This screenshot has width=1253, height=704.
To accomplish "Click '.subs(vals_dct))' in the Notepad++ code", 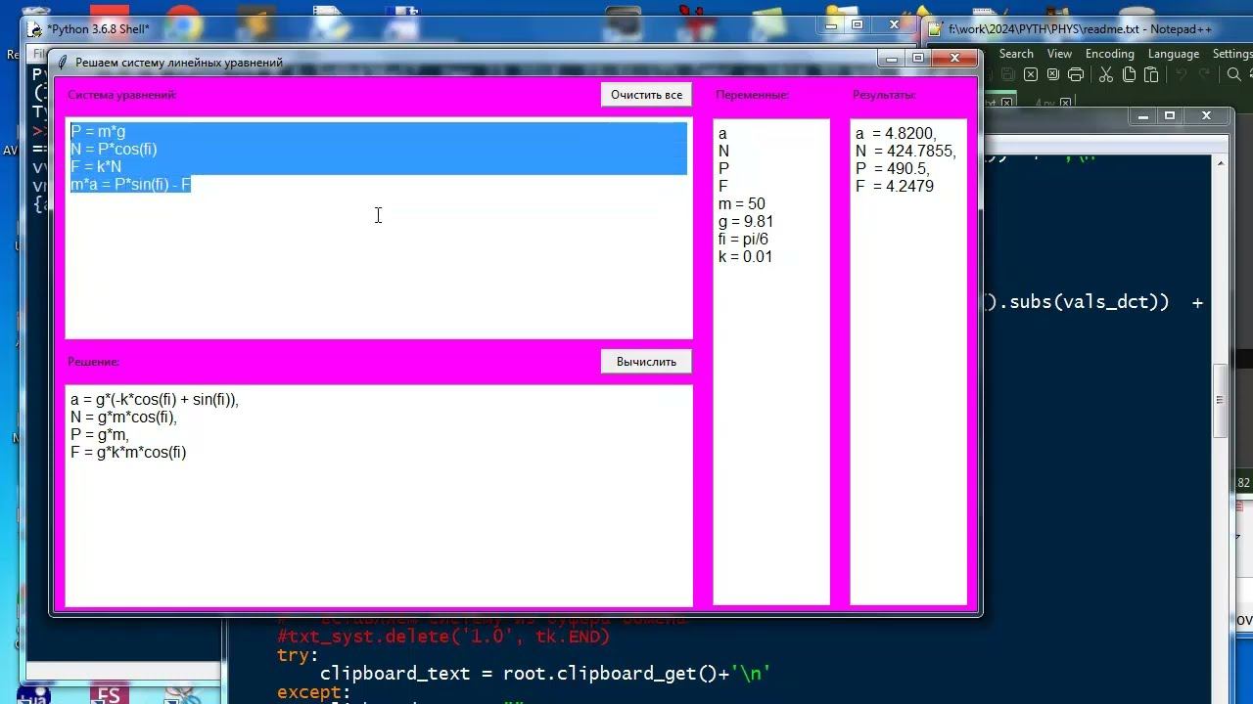I will tap(1084, 302).
